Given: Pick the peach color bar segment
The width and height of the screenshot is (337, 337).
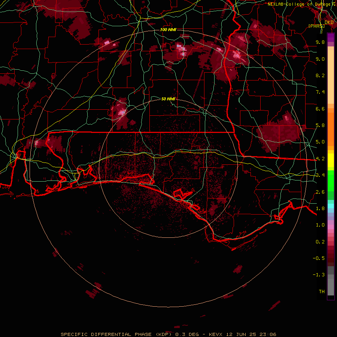Looking at the screenshot, I should click(331, 77).
